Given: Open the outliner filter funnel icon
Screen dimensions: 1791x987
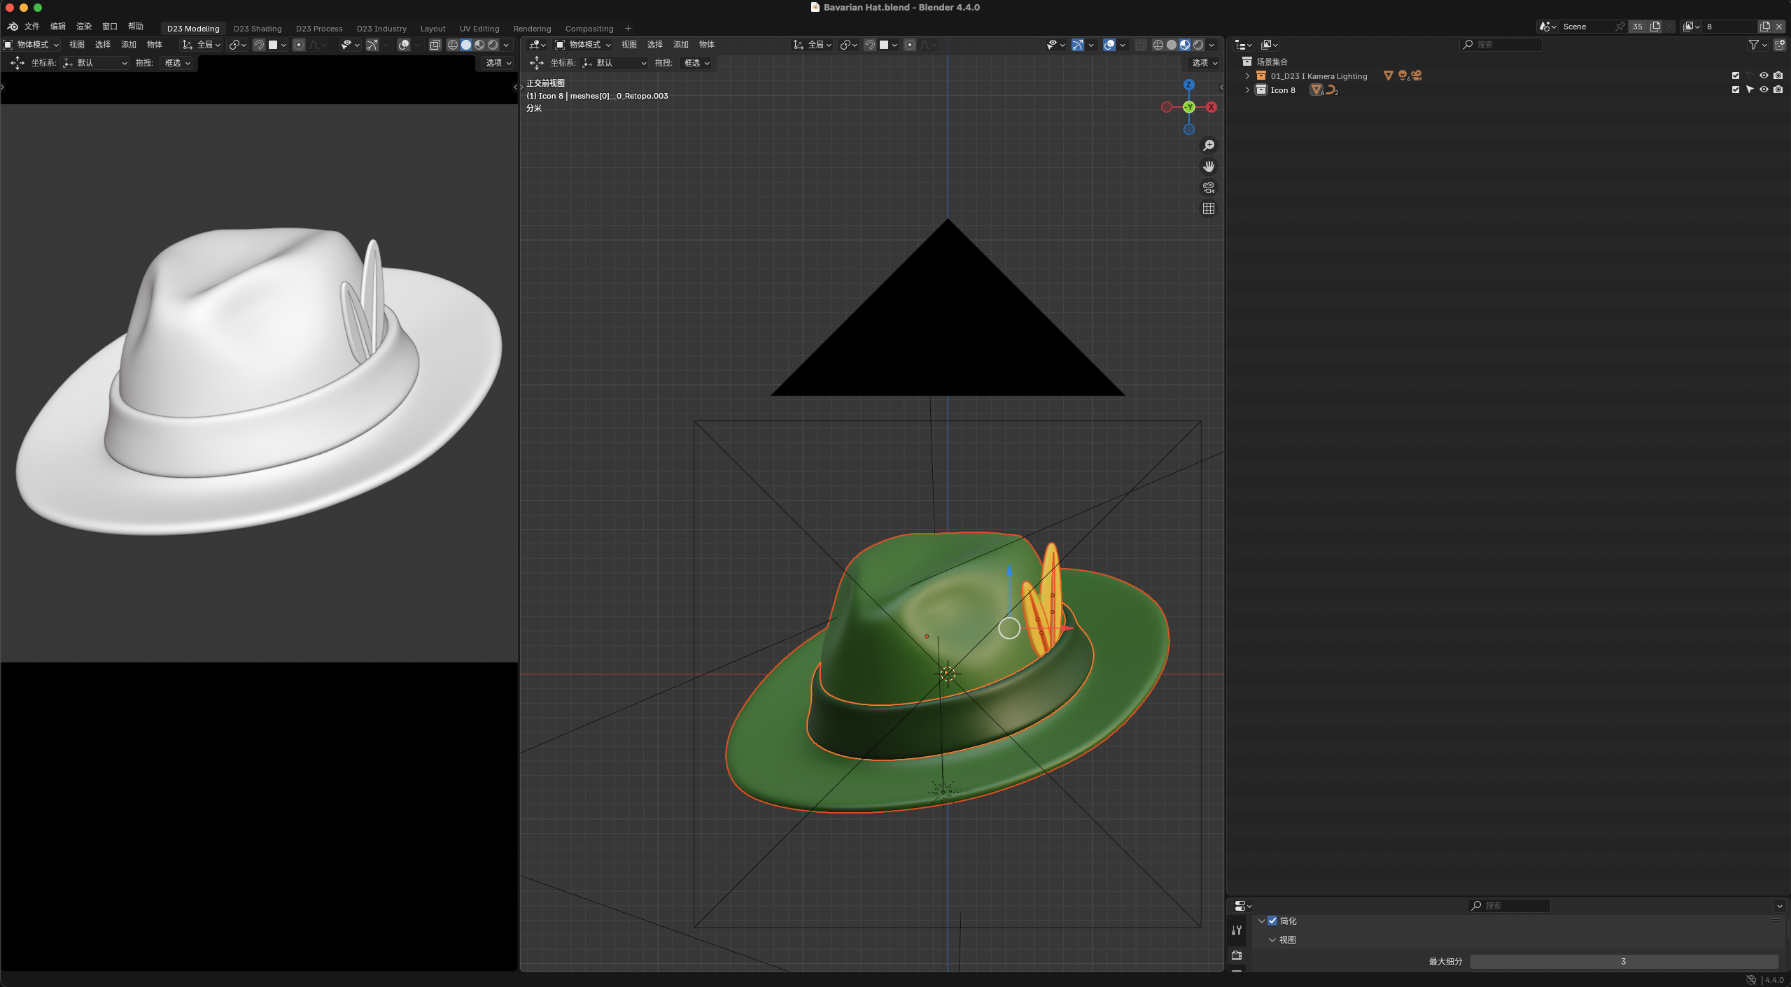Looking at the screenshot, I should tap(1753, 45).
